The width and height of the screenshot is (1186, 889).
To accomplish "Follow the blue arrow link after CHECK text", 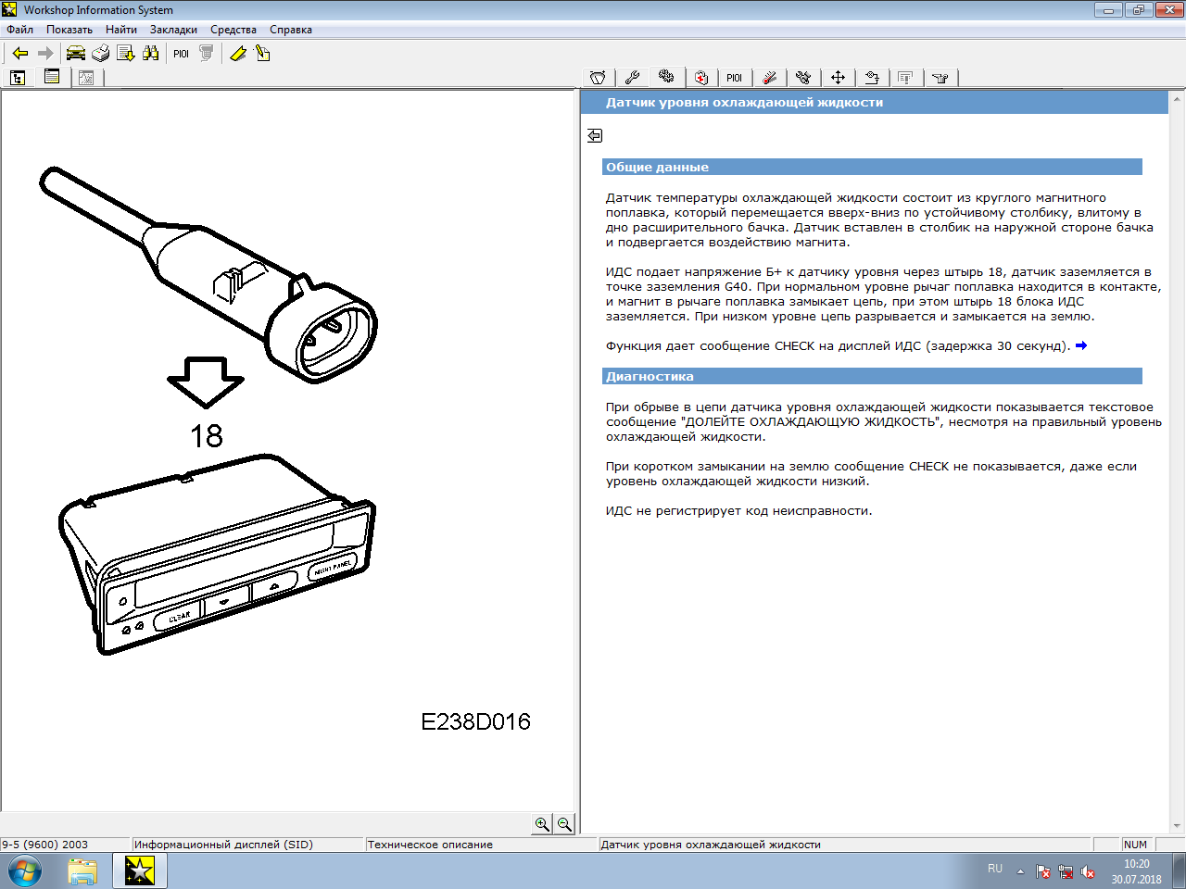I will [1080, 345].
